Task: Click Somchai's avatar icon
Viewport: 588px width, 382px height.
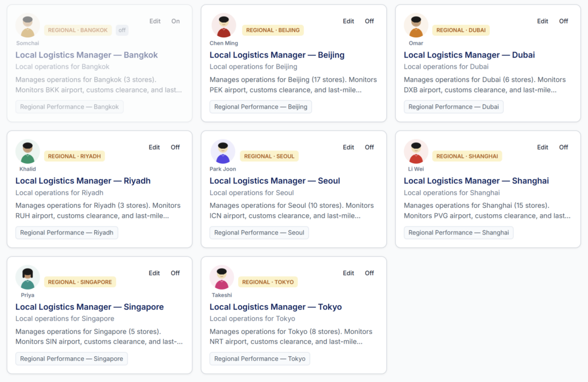Action: click(28, 25)
